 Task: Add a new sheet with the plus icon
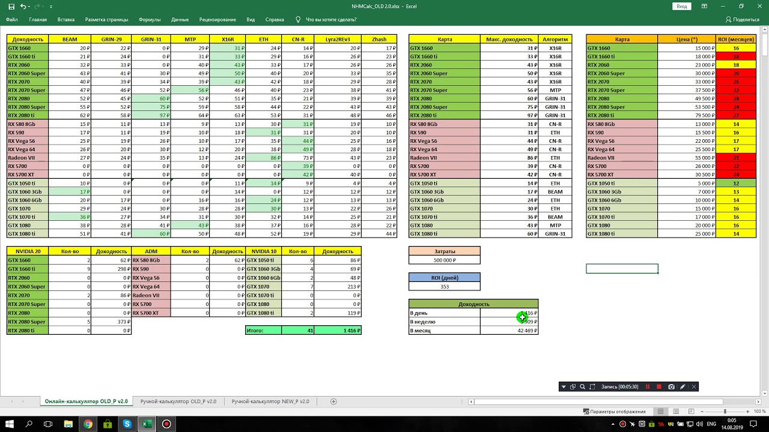coord(333,401)
